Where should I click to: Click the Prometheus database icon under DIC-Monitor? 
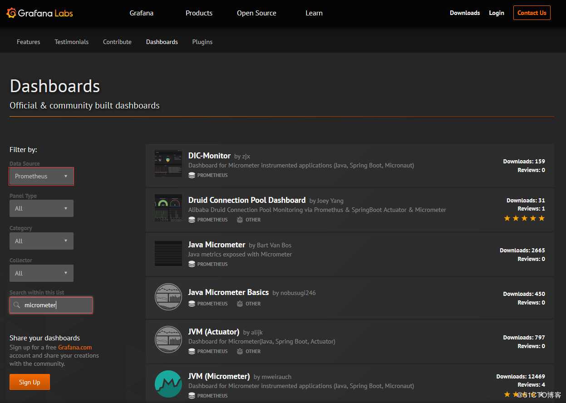click(x=192, y=175)
